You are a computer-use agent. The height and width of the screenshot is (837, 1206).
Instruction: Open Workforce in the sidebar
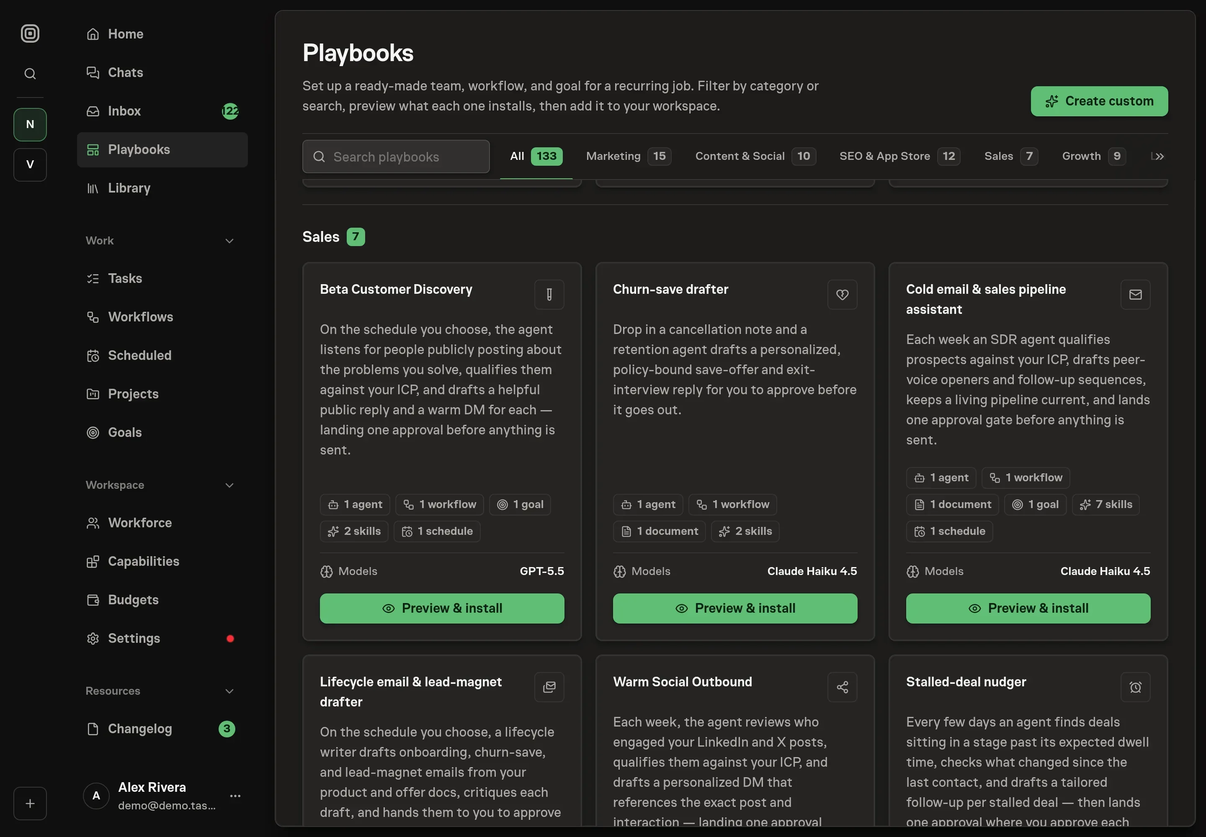click(x=162, y=523)
